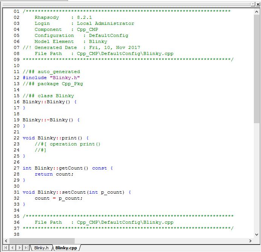Click the '//#[ operation print()' comment

68,144
